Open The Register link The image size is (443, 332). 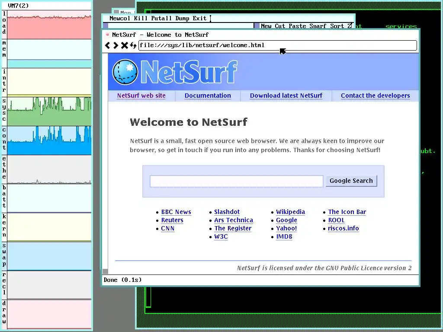(233, 228)
